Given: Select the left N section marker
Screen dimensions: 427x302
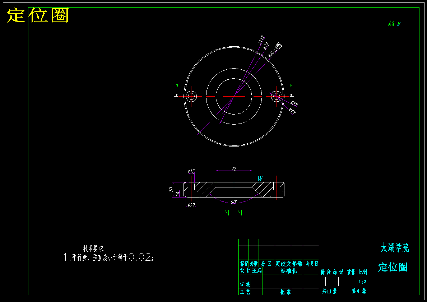Looking at the screenshot, I should click(177, 85).
